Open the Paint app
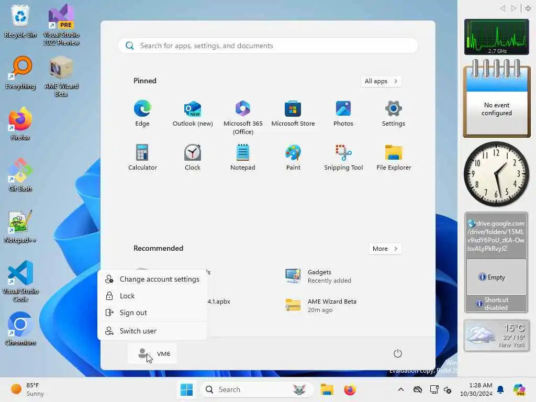536x402 pixels. 293,157
